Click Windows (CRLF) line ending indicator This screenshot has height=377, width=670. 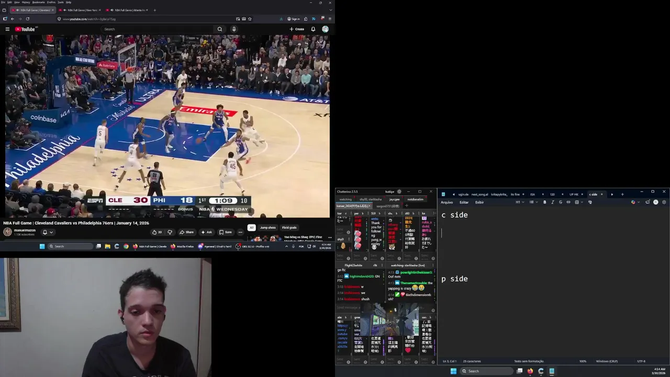[607, 361]
